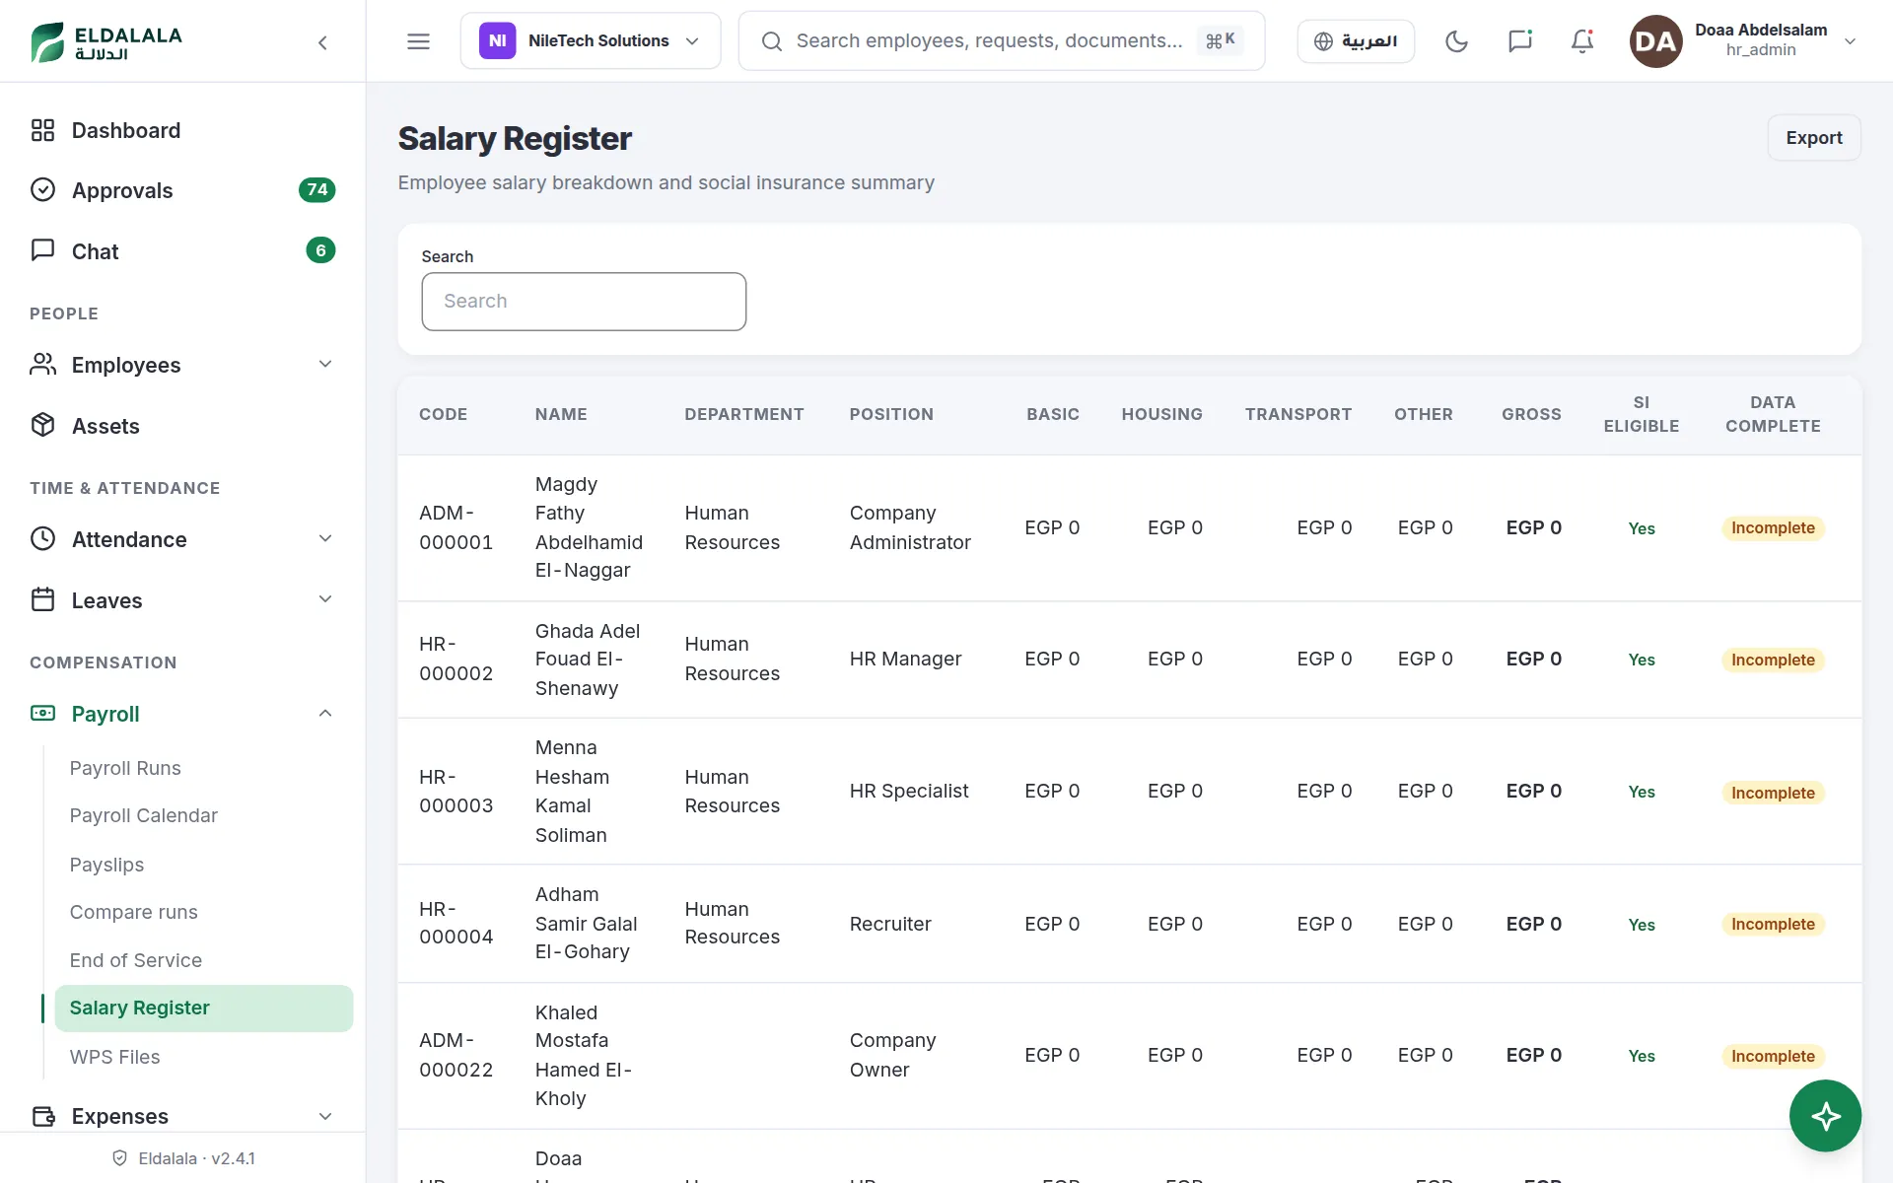Open the NileTech Solutions company dropdown
This screenshot has height=1183, width=1893.
point(591,41)
